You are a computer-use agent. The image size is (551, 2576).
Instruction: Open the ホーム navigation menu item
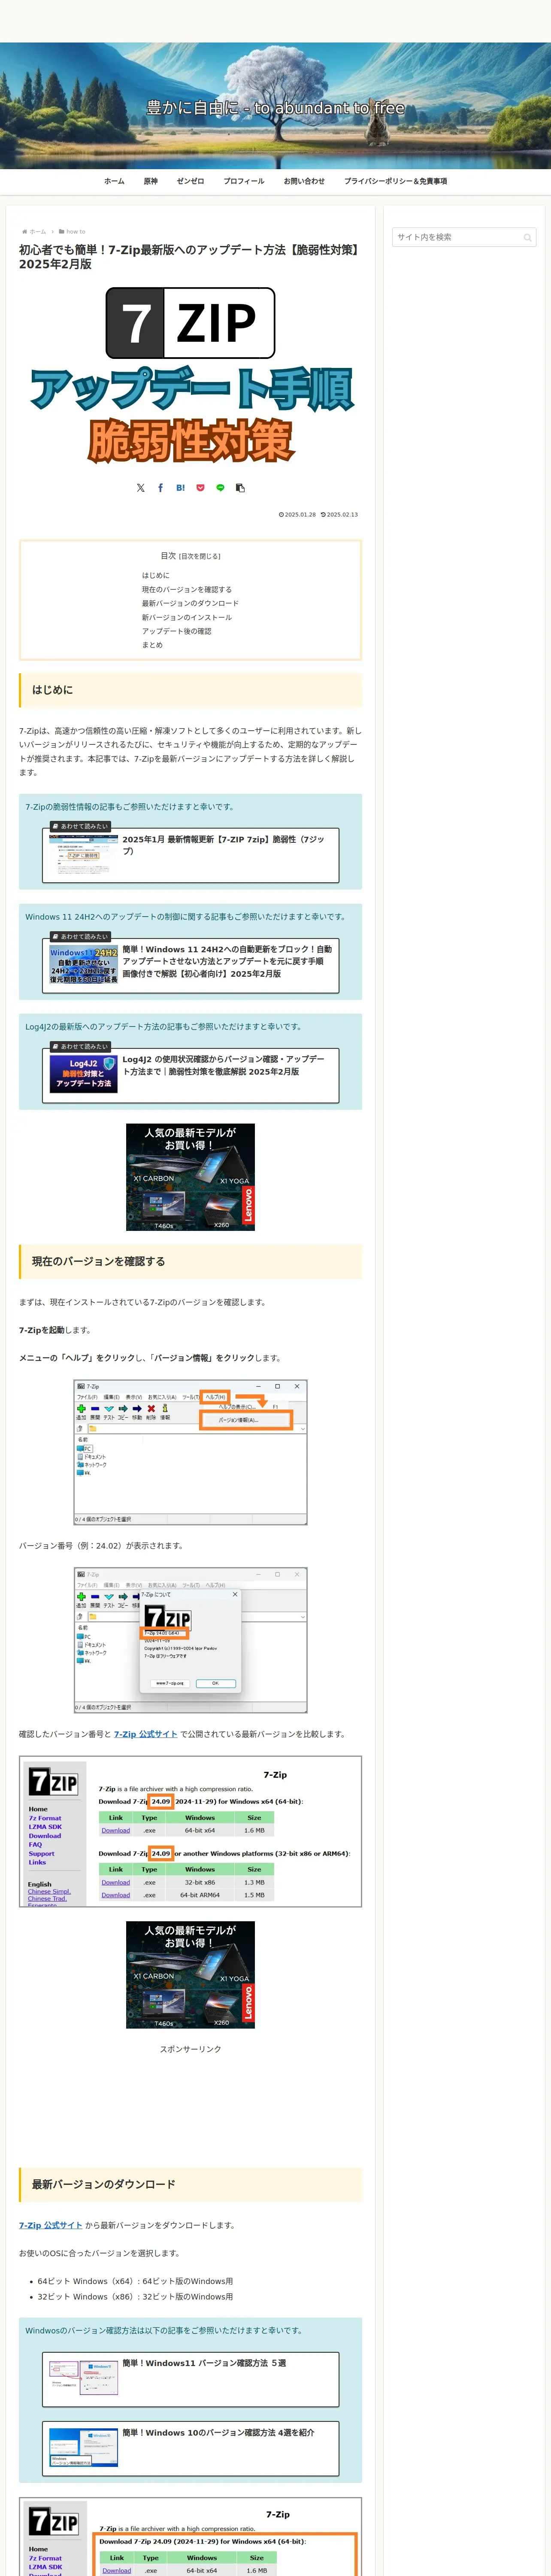(114, 181)
